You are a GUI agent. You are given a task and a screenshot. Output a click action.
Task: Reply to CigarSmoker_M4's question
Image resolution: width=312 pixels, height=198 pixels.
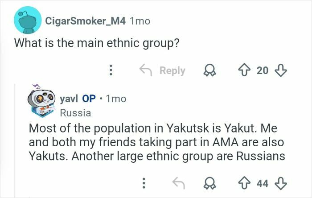(x=162, y=70)
